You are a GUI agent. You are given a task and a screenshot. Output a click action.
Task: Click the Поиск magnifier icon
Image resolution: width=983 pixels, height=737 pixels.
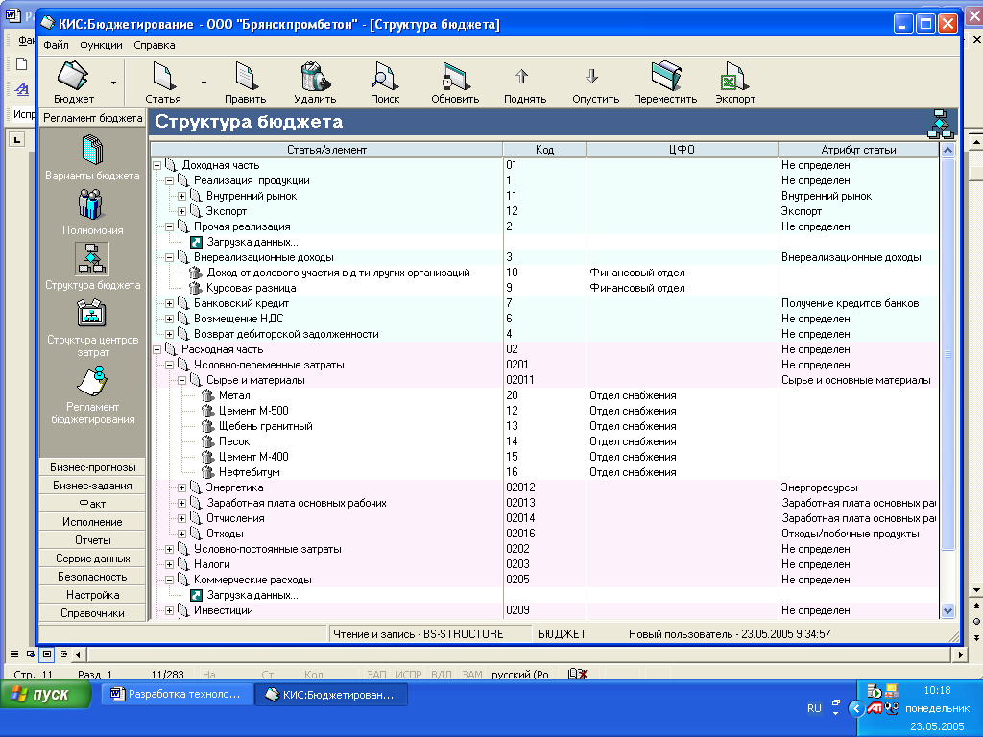(x=384, y=76)
